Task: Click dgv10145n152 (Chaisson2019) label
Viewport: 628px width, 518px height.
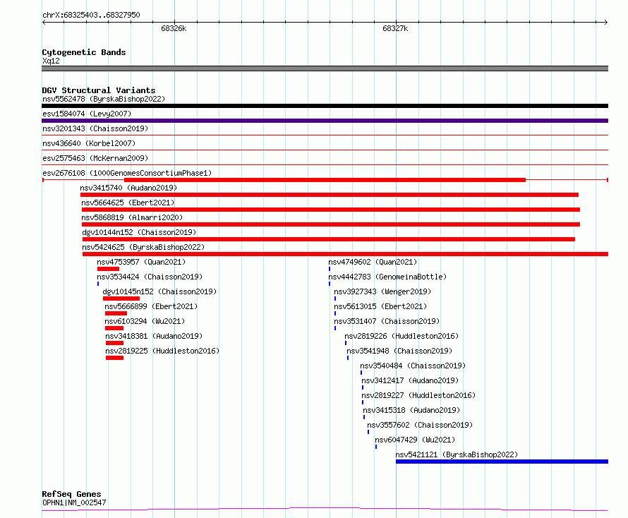Action: click(159, 291)
